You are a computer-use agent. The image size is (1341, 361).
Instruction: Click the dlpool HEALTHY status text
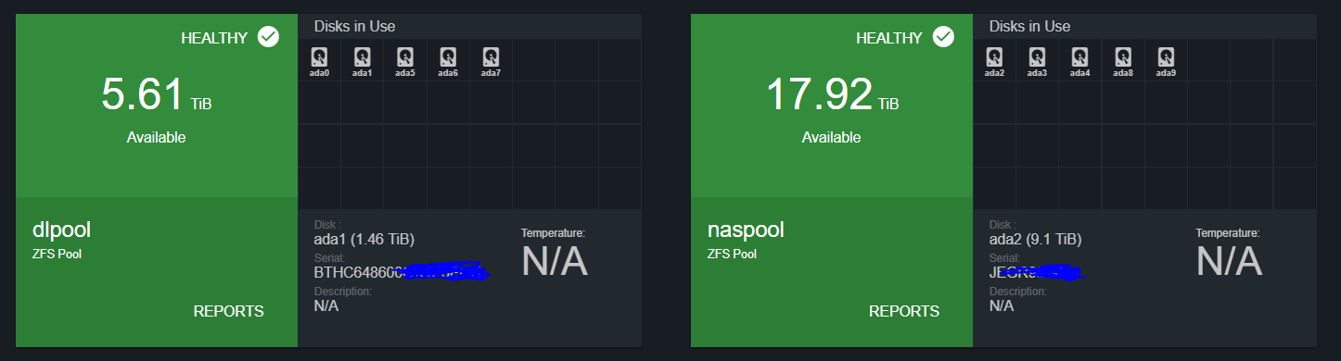coord(214,38)
